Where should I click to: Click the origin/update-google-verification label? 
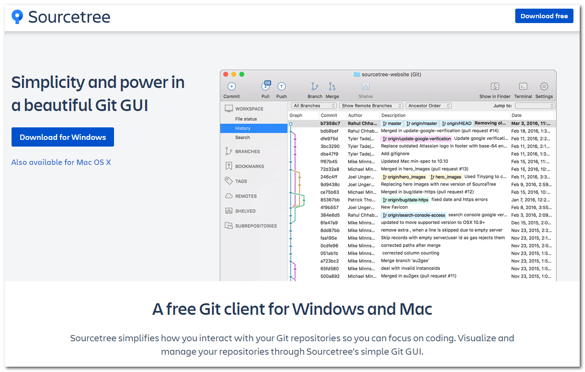[417, 139]
